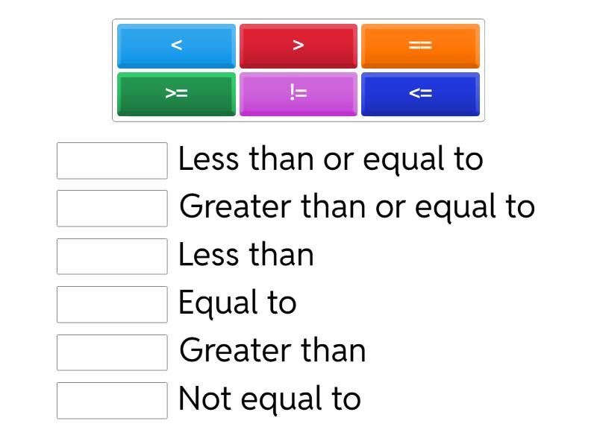597x447 pixels.
Task: Click the empty slot beside 'Greater than'
Action: pyautogui.click(x=112, y=352)
